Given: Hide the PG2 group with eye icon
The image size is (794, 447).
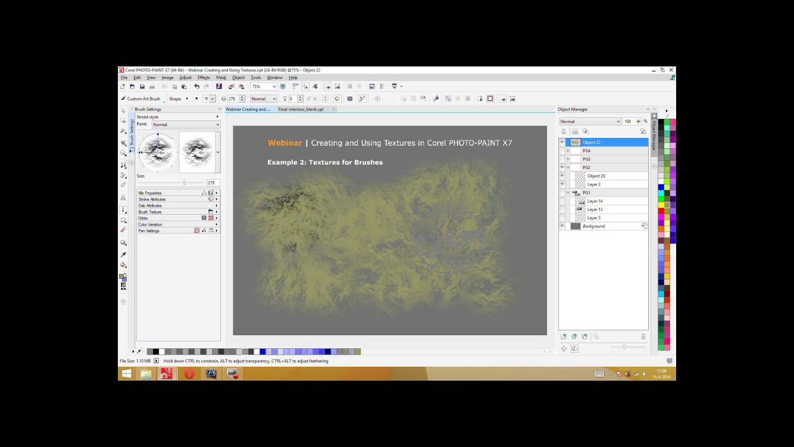Looking at the screenshot, I should (x=563, y=168).
